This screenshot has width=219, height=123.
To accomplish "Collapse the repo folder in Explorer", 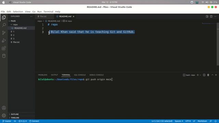I will (21, 25).
